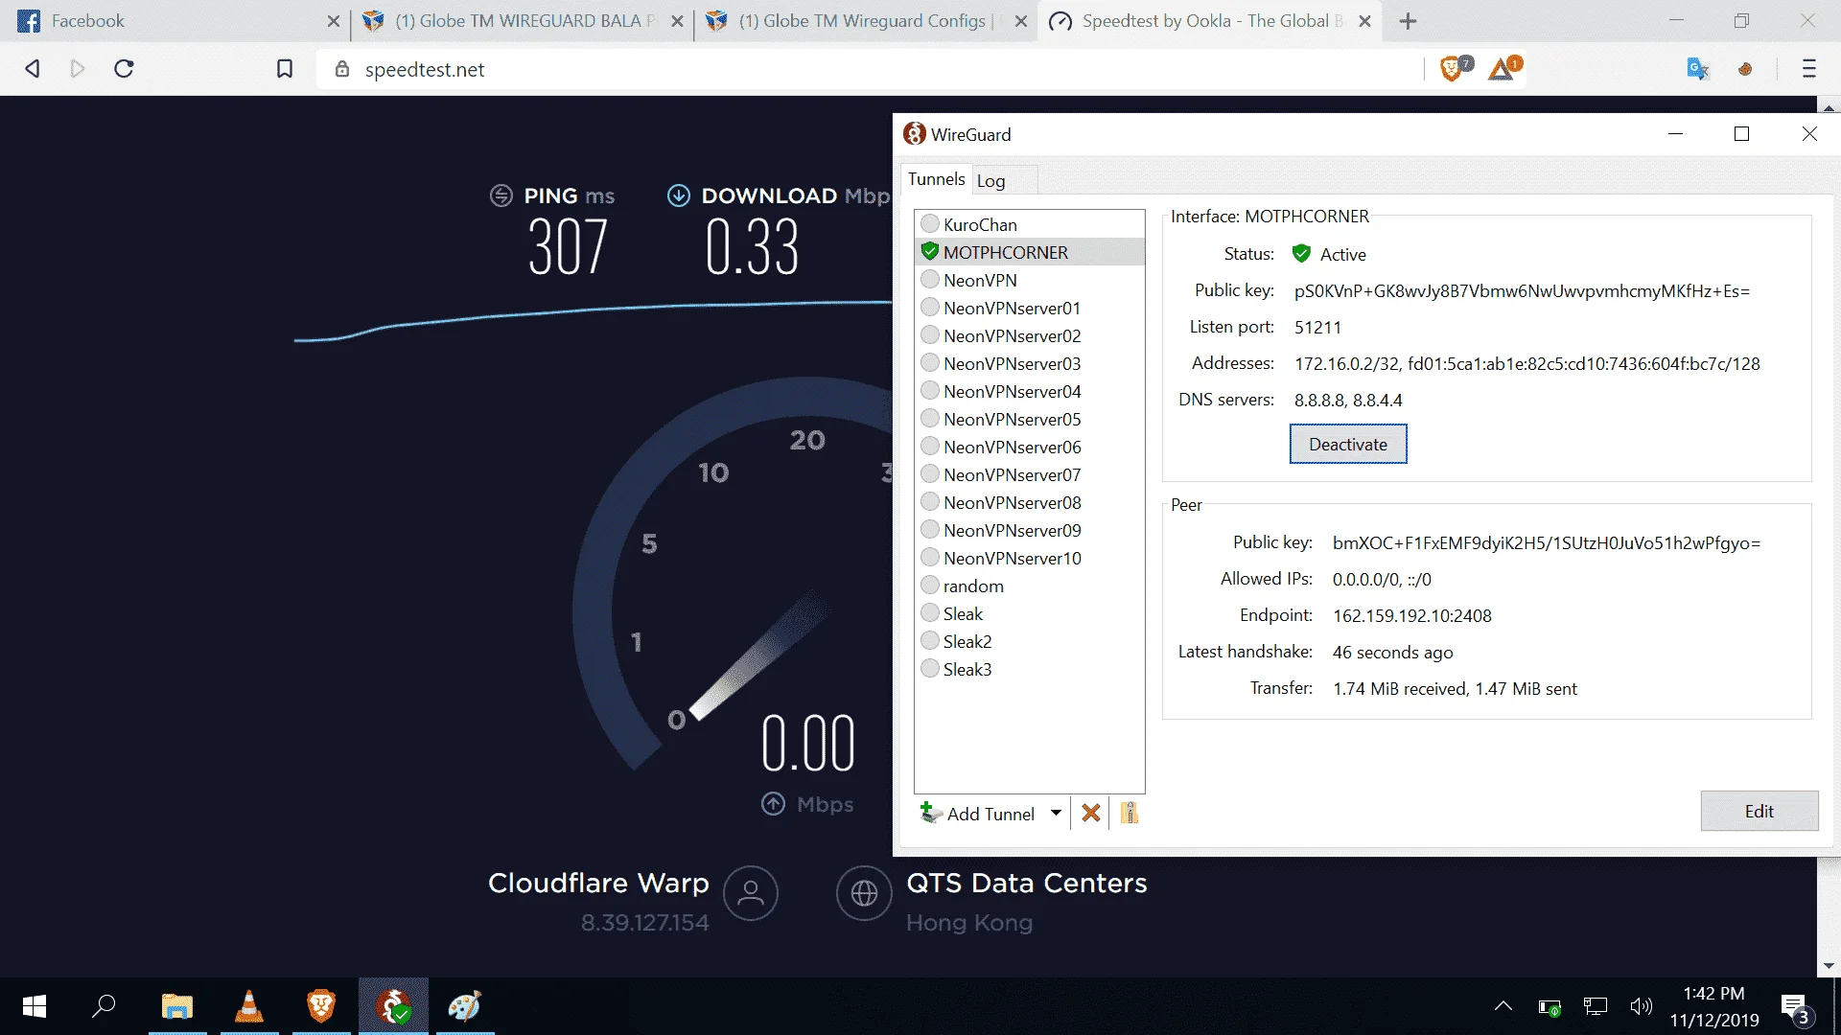This screenshot has width=1841, height=1035.
Task: Select the NeonVPNserver01 tunnel
Action: point(1030,308)
